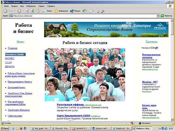Click the page vertical scrollbar down arrow
This screenshot has width=175, height=131.
tap(172, 120)
